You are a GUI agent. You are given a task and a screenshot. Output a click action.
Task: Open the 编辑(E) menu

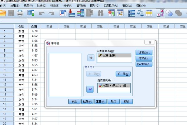tap(15, 6)
